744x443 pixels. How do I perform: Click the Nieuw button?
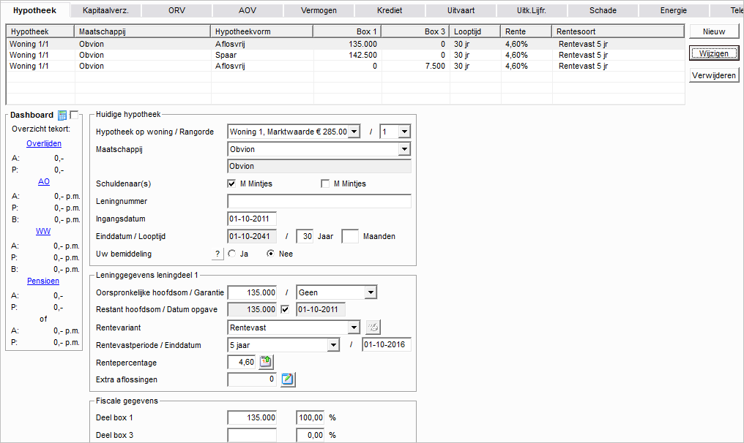[714, 31]
